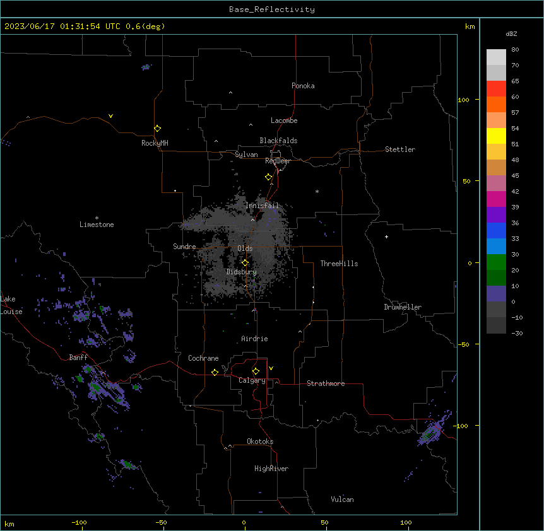Click the yellow diamond marker near RockyMH
Screen dimensions: 544x531
pyautogui.click(x=157, y=128)
